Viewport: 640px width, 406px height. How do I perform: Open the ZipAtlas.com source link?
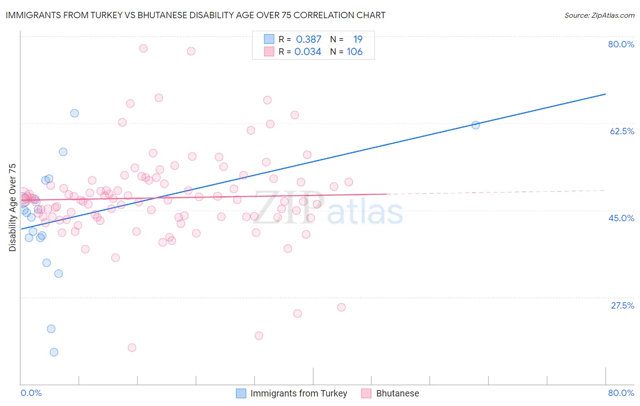point(599,15)
